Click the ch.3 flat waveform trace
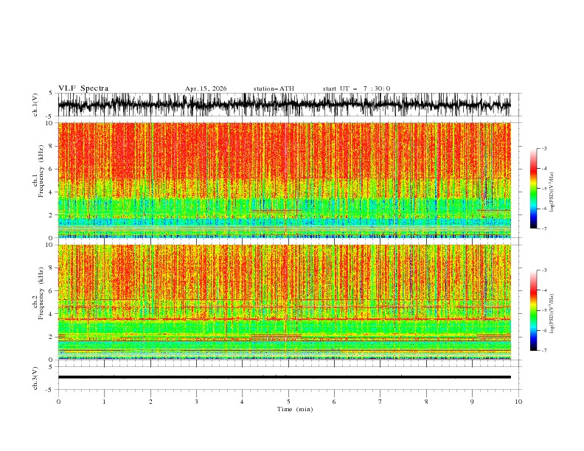 284,377
